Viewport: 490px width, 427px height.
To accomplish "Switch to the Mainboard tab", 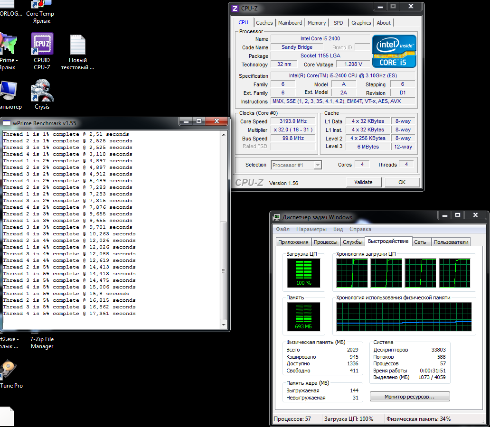I will pyautogui.click(x=290, y=23).
